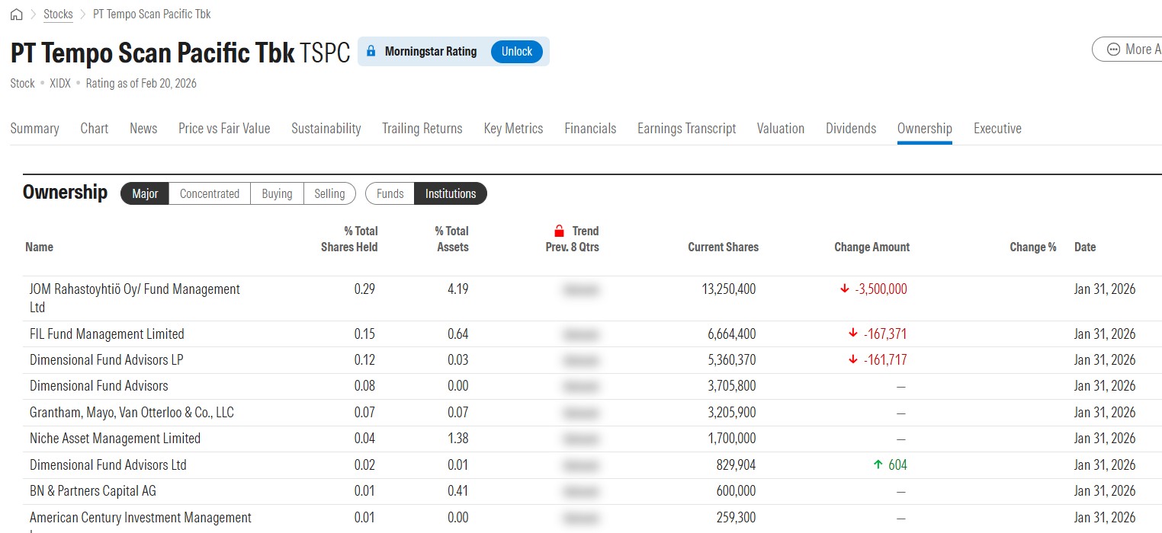Open the Executive tab

[997, 129]
